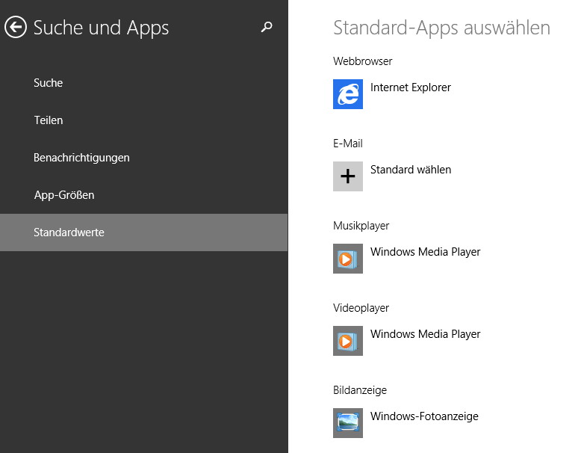The image size is (584, 453).
Task: Go back using the circled arrow icon
Action: click(x=15, y=27)
